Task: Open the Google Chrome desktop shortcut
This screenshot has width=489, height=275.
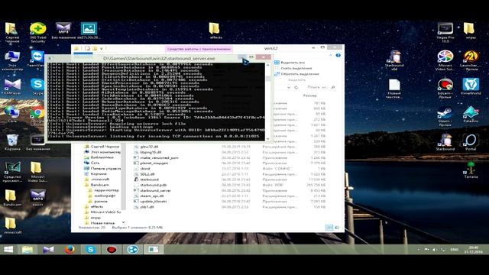Action: pos(37,116)
